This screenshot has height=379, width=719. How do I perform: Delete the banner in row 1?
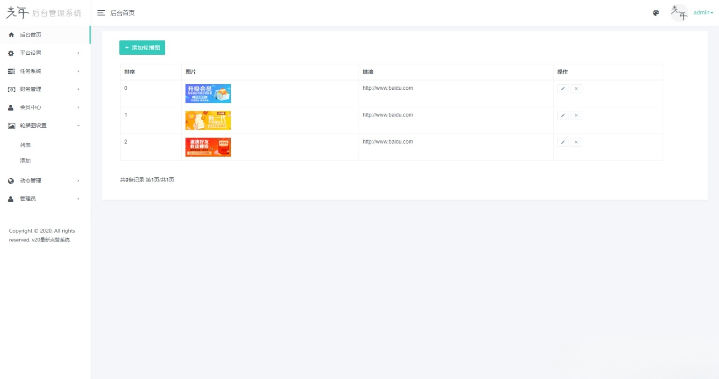(x=576, y=115)
